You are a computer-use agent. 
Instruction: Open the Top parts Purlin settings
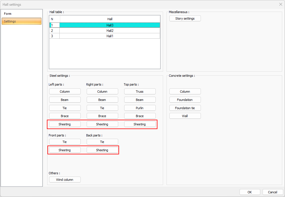point(140,108)
